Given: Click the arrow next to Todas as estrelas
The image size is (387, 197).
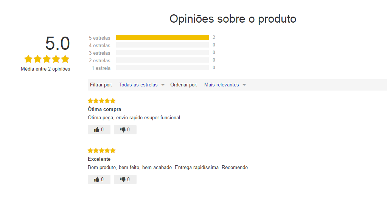Looking at the screenshot, I should [x=163, y=85].
